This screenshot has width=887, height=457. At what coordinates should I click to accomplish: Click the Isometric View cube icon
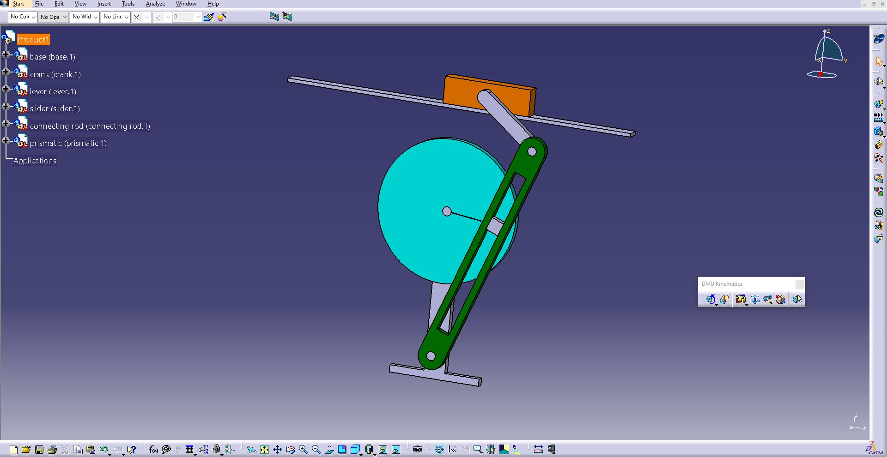(355, 449)
